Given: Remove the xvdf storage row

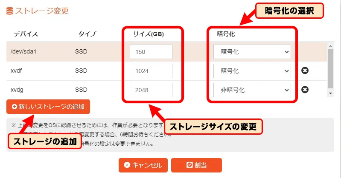Looking at the screenshot, I should click(x=305, y=71).
